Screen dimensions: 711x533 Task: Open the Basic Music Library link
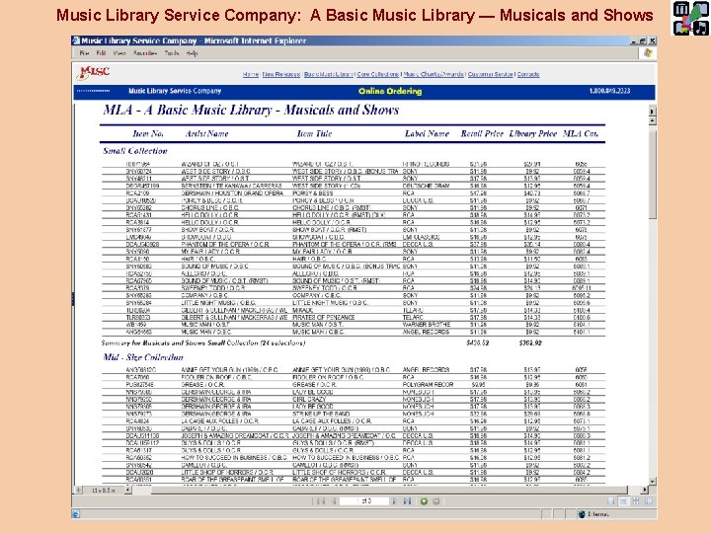coord(329,74)
